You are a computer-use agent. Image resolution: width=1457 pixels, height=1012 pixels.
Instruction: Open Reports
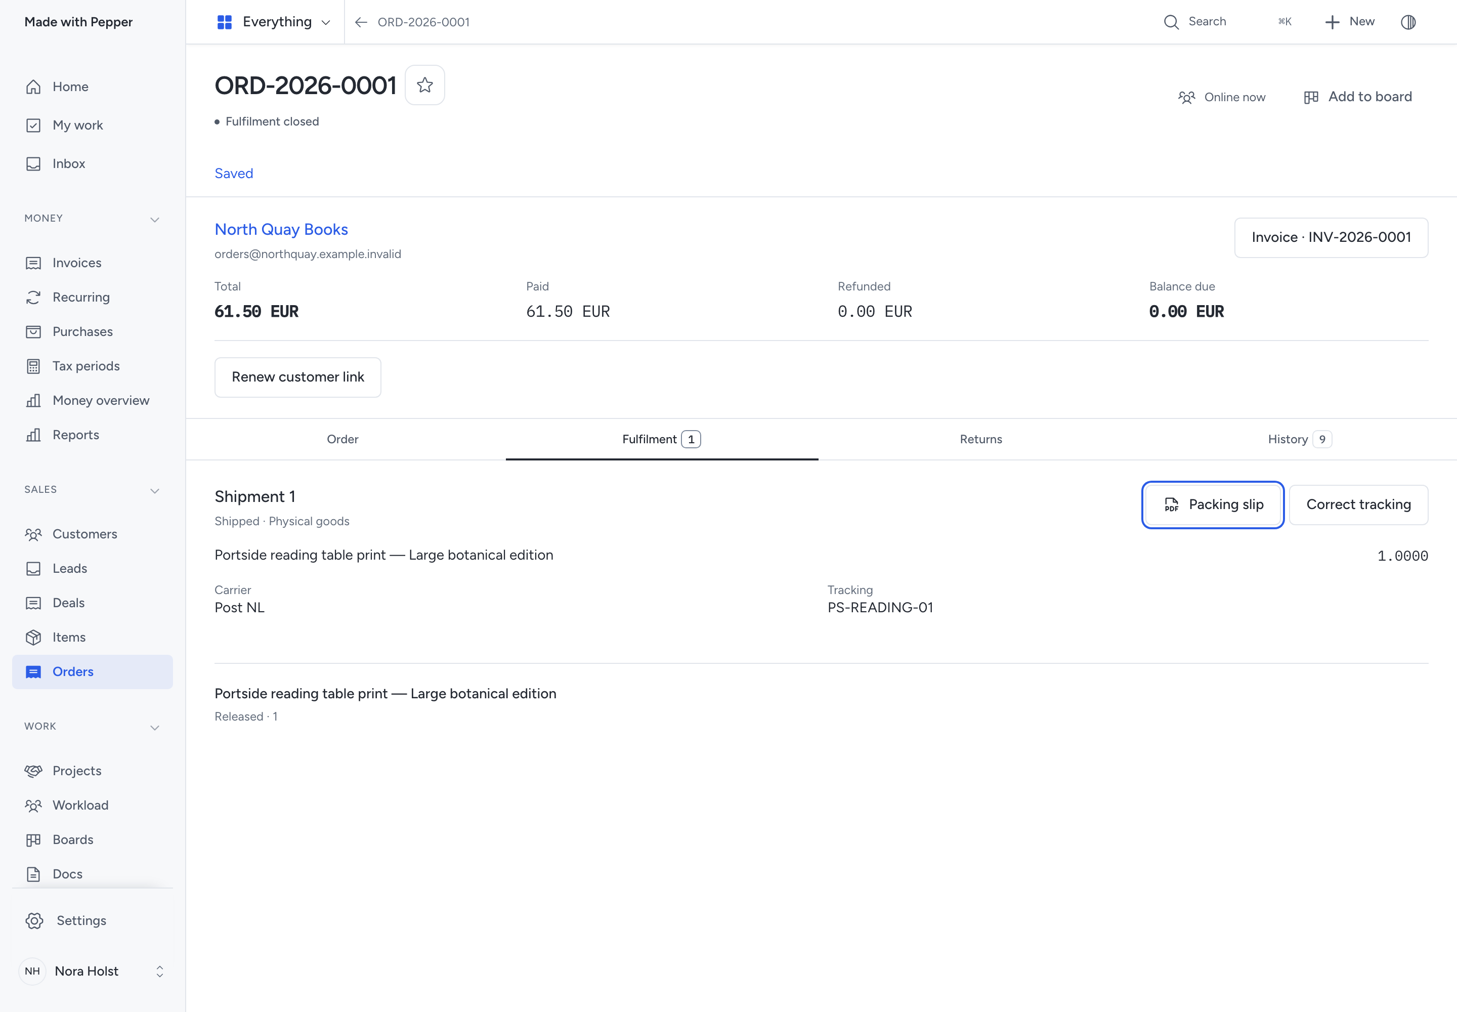92,435
